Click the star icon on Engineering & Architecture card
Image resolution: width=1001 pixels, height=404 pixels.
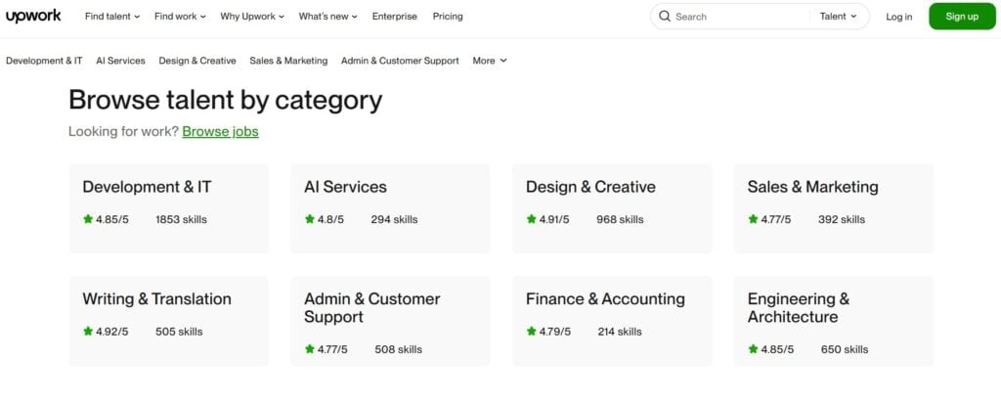click(753, 349)
